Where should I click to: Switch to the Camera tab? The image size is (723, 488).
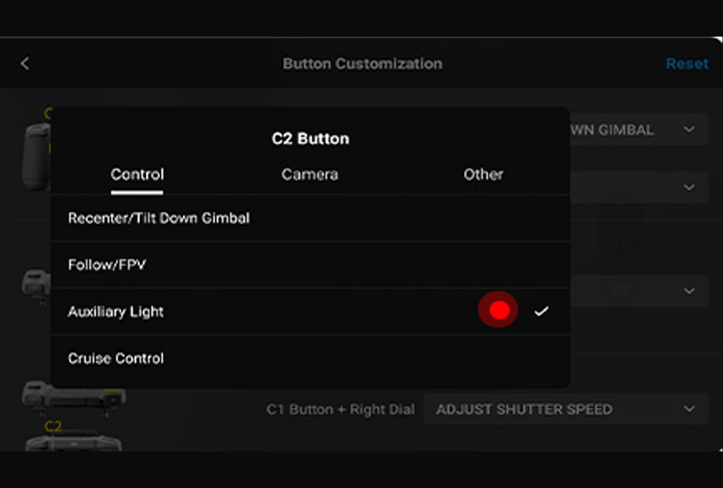tap(310, 174)
